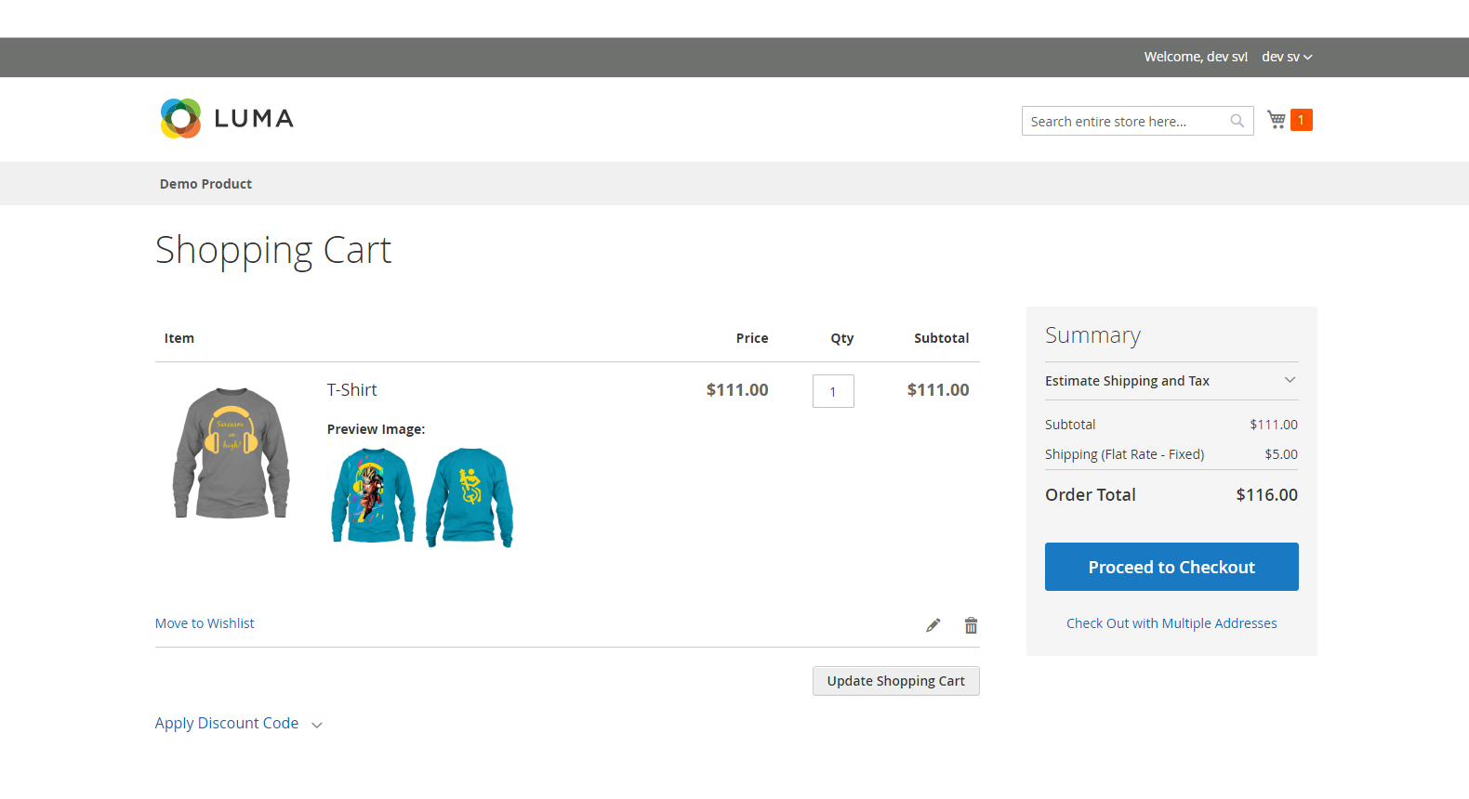The image size is (1469, 799).
Task: Click the first blue preview image
Action: coord(373,495)
